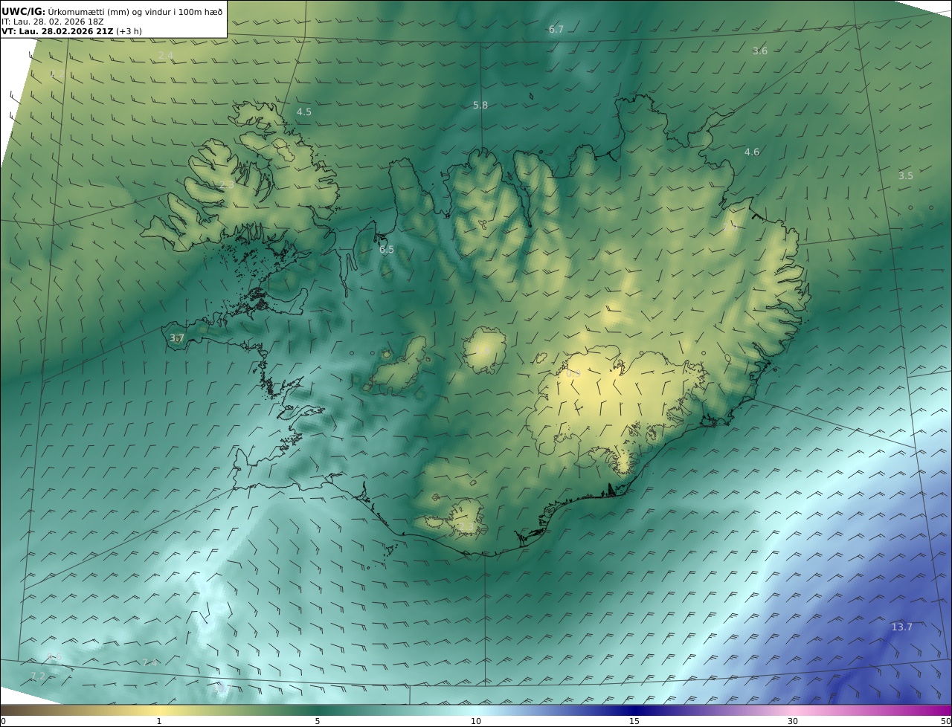Click the colorbar tick label "0"
The width and height of the screenshot is (952, 727).
pyautogui.click(x=3, y=721)
